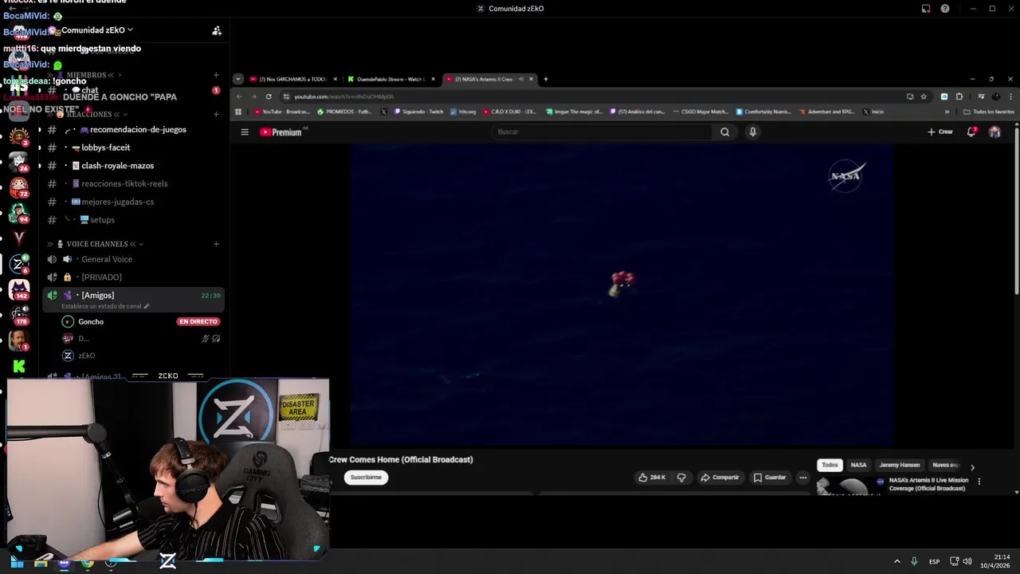This screenshot has height=574, width=1020.
Task: Reload the page in Chrome
Action: [269, 96]
